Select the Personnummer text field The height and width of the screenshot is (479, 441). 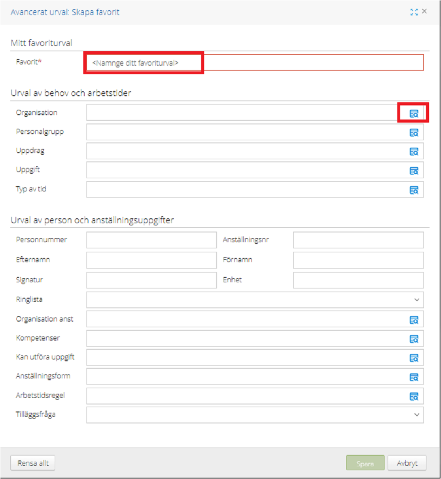[x=151, y=240]
